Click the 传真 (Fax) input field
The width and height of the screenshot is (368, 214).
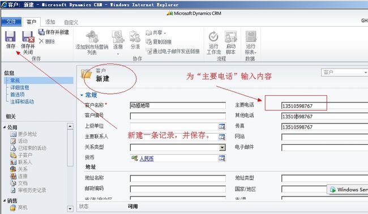tap(325, 127)
